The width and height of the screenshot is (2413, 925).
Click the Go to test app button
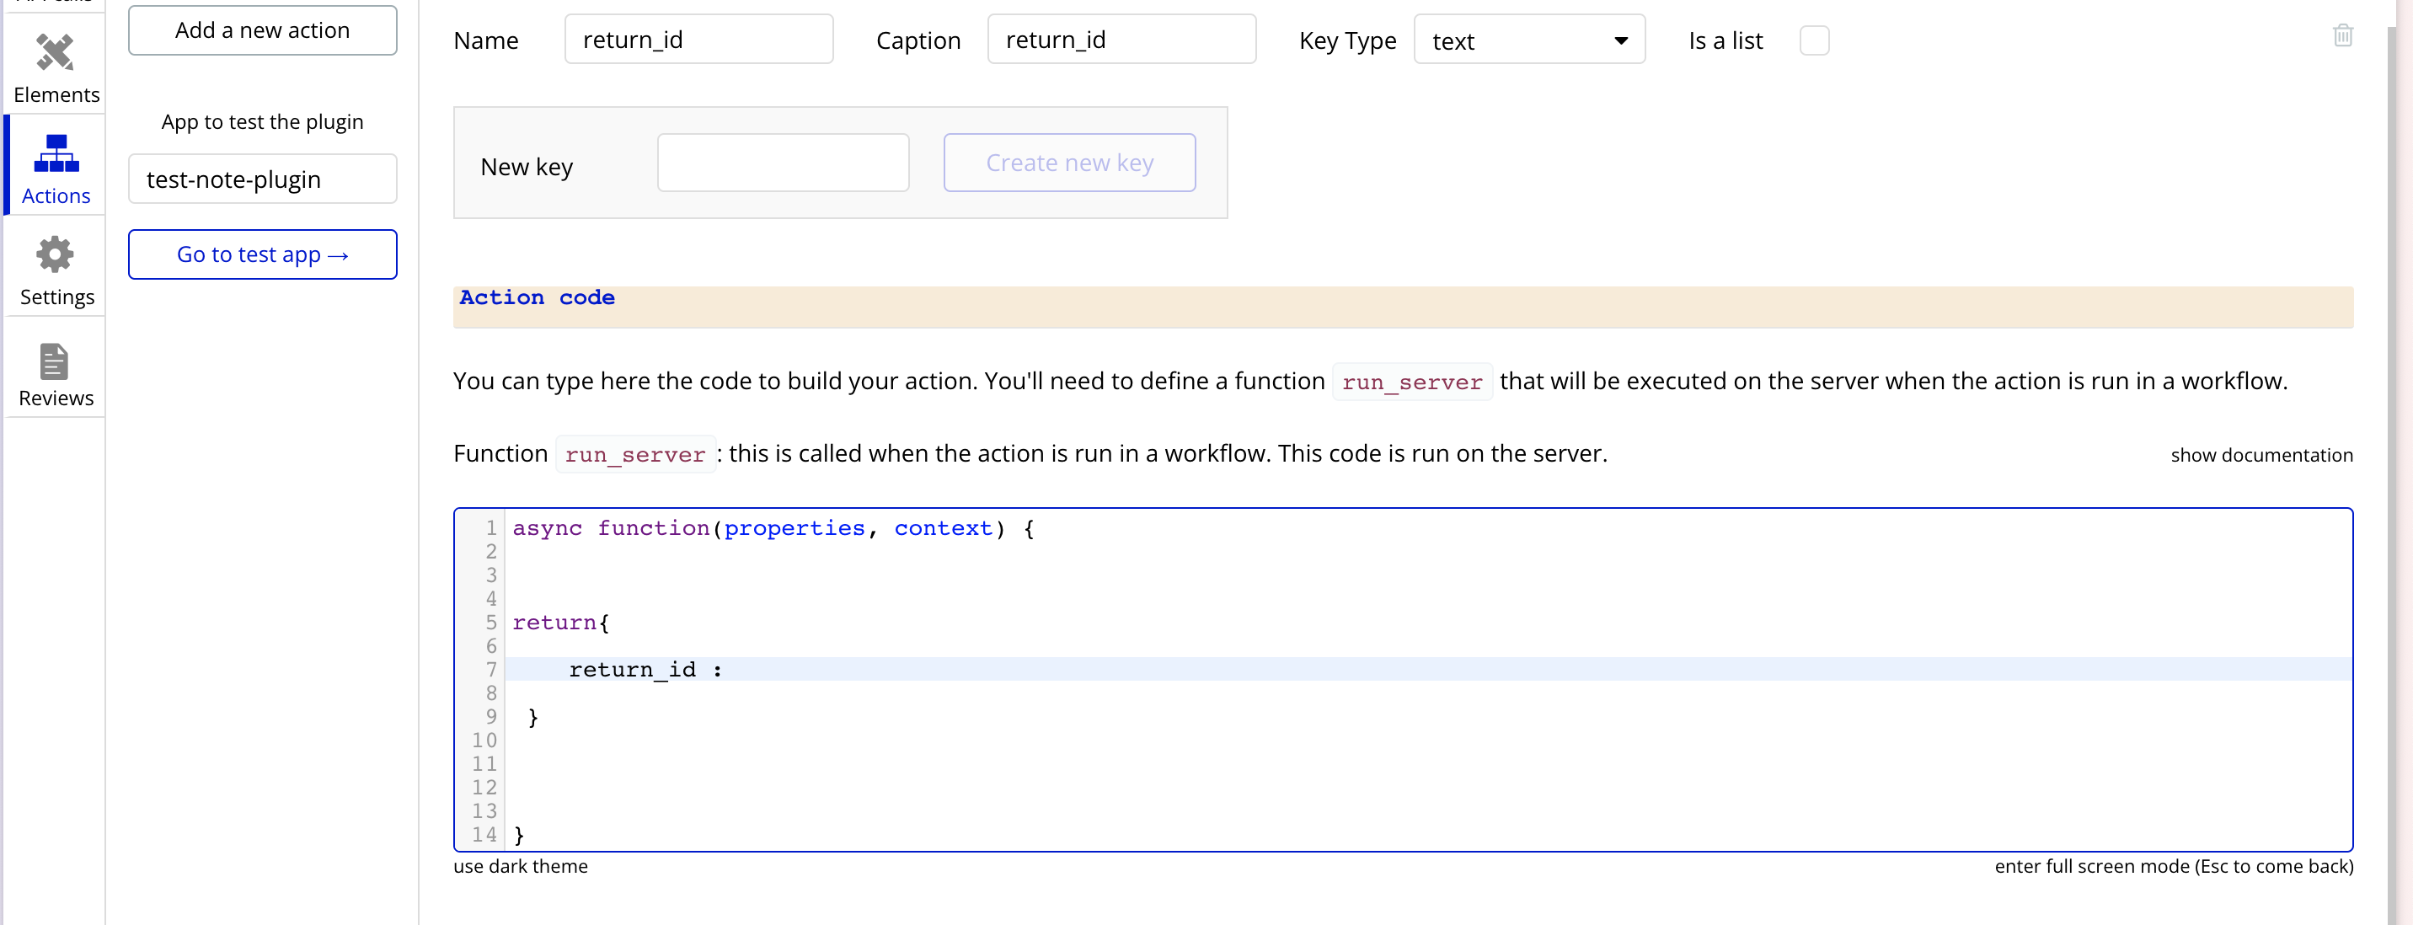click(262, 254)
